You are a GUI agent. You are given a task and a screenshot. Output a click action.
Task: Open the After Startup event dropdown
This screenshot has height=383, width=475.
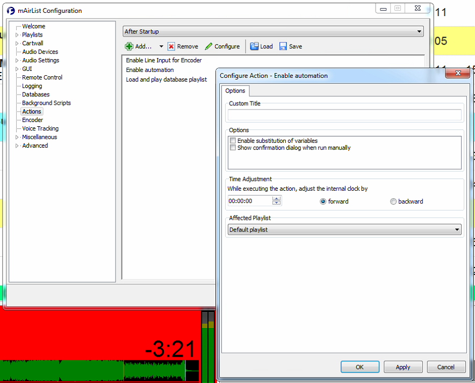point(274,32)
